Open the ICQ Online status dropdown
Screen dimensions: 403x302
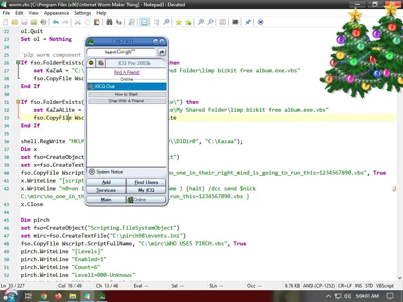146,200
